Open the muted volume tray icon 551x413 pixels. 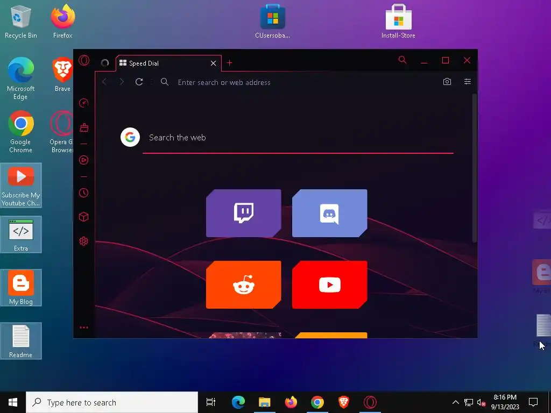coord(481,402)
